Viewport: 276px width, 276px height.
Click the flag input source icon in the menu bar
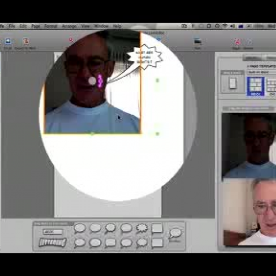point(241,26)
